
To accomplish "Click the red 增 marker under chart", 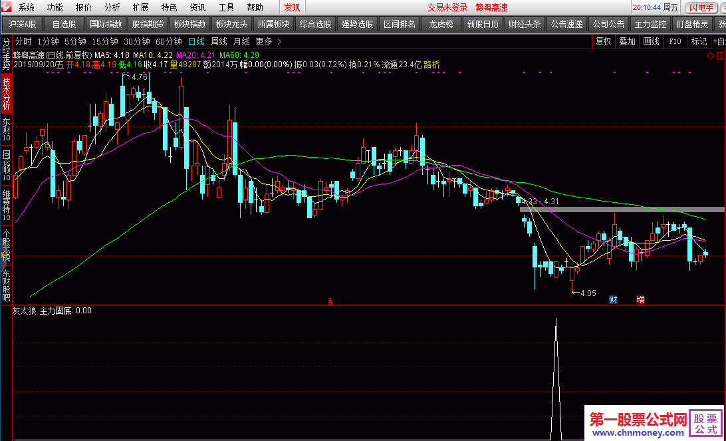I will [640, 300].
